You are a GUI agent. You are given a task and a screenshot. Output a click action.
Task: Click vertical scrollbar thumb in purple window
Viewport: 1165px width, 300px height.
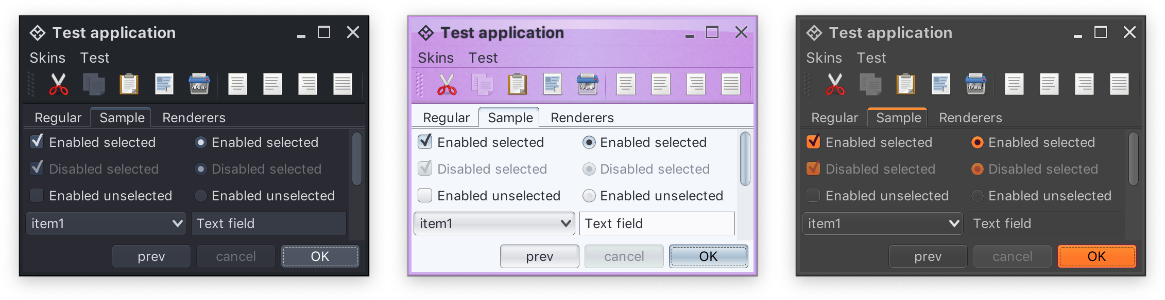click(745, 159)
